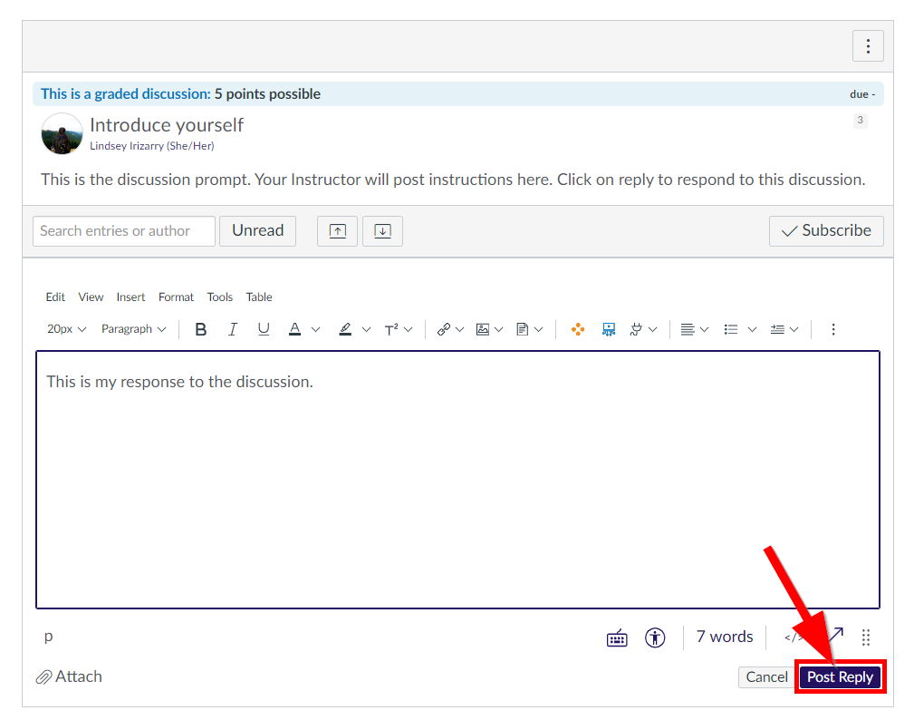Open the Edit menu in the editor

pos(55,297)
